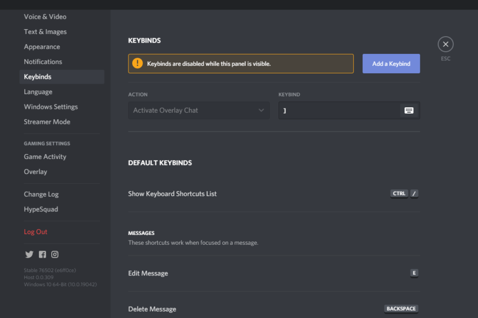
Task: Open Discord's Facebook page icon
Action: 43,254
